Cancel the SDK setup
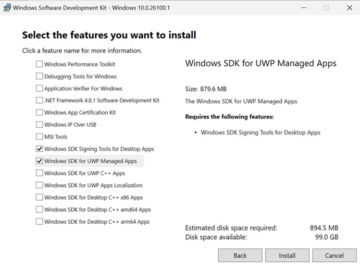The image size is (360, 266). [334, 255]
